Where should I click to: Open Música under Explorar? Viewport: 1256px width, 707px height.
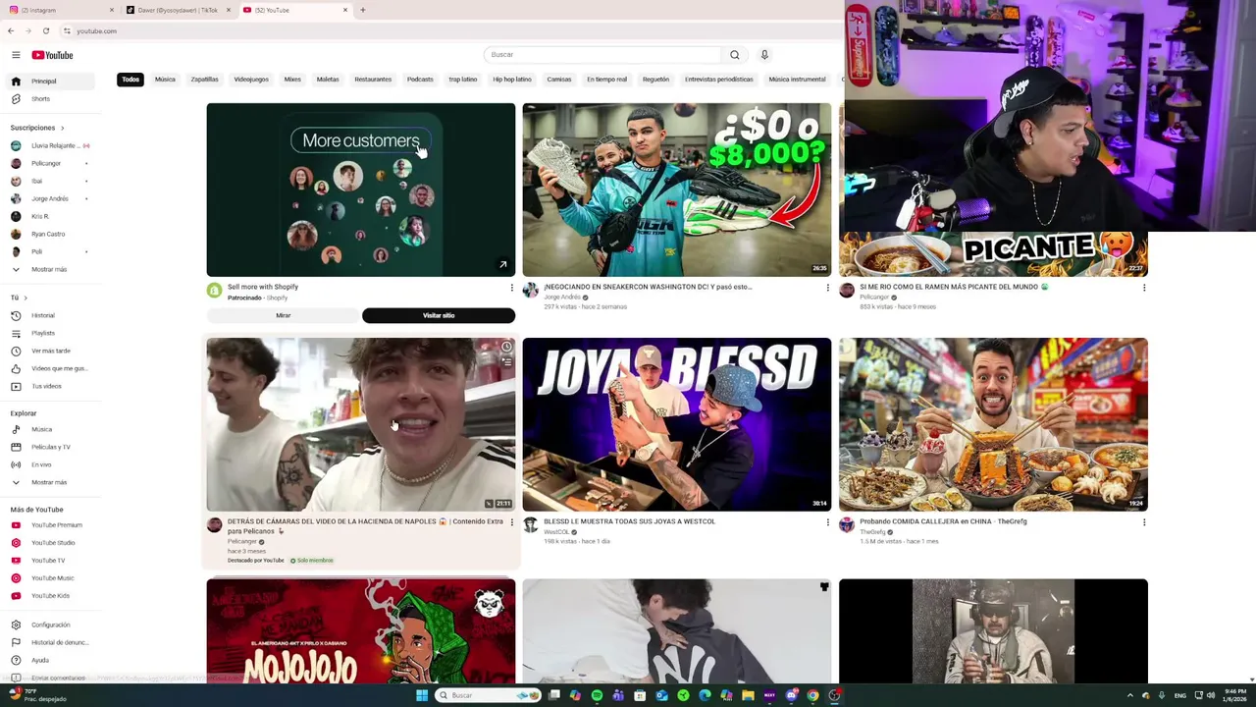(x=52, y=429)
